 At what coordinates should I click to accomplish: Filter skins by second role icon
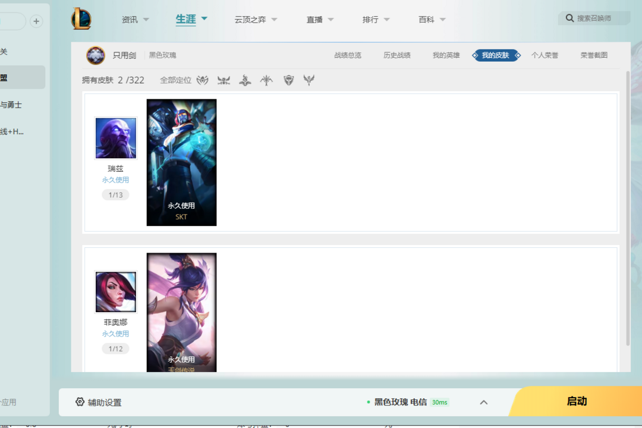224,80
